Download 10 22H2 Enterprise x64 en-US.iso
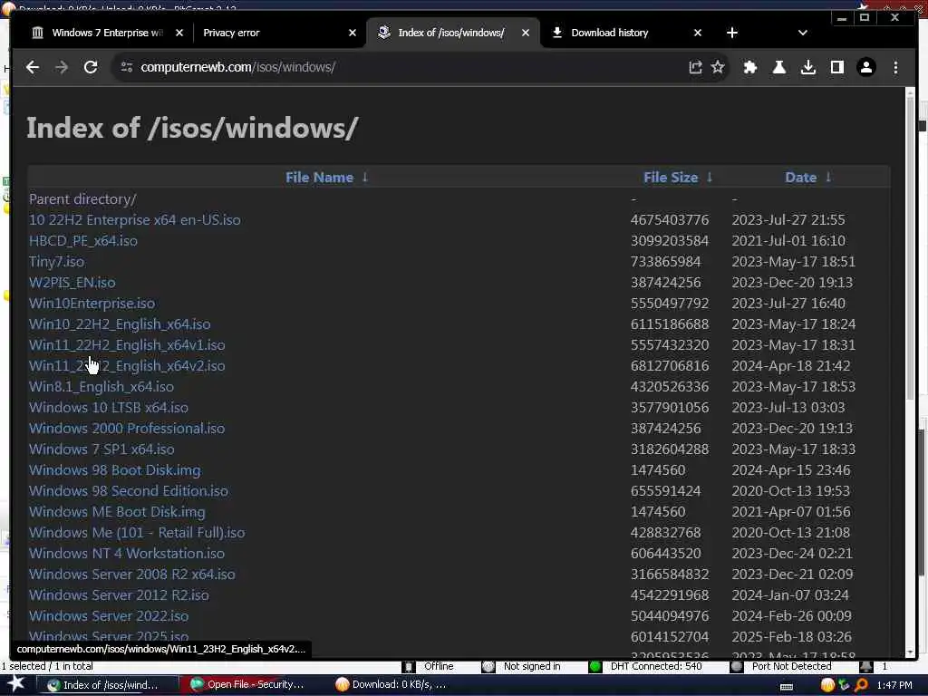Image resolution: width=928 pixels, height=696 pixels. [135, 220]
